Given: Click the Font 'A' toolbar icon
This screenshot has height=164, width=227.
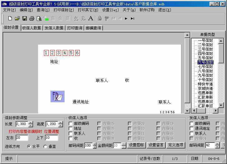Looking at the screenshot, I should click(x=91, y=18).
